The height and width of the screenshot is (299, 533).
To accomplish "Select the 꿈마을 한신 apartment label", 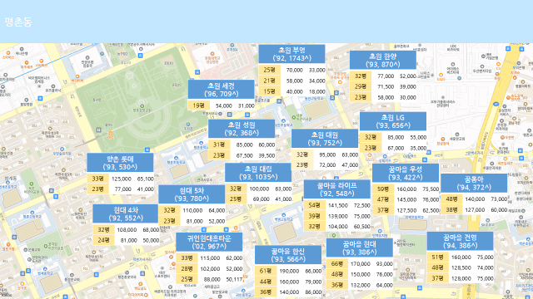I will [x=288, y=255].
